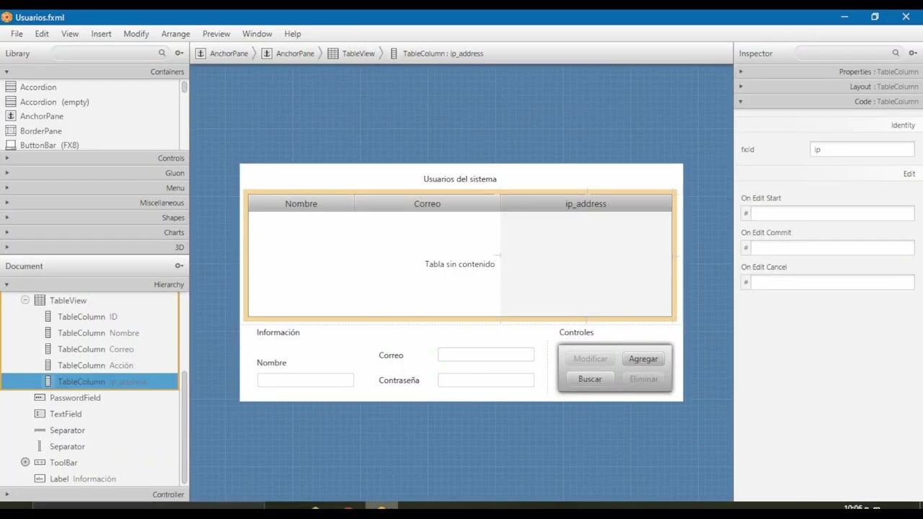The height and width of the screenshot is (519, 923).
Task: Open the Help menu
Action: (292, 34)
